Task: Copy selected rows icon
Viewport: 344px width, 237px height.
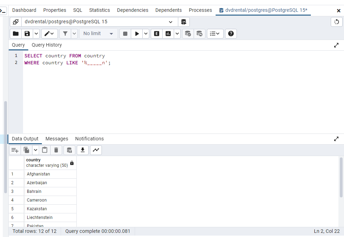Action: tap(27, 150)
